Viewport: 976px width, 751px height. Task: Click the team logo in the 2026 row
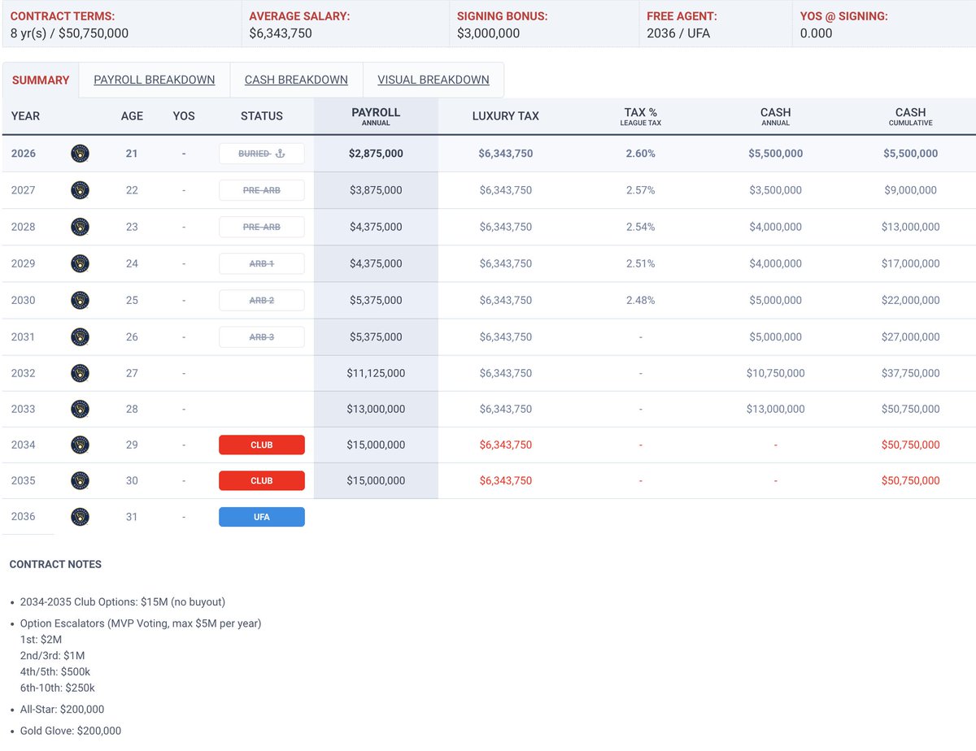tap(80, 153)
